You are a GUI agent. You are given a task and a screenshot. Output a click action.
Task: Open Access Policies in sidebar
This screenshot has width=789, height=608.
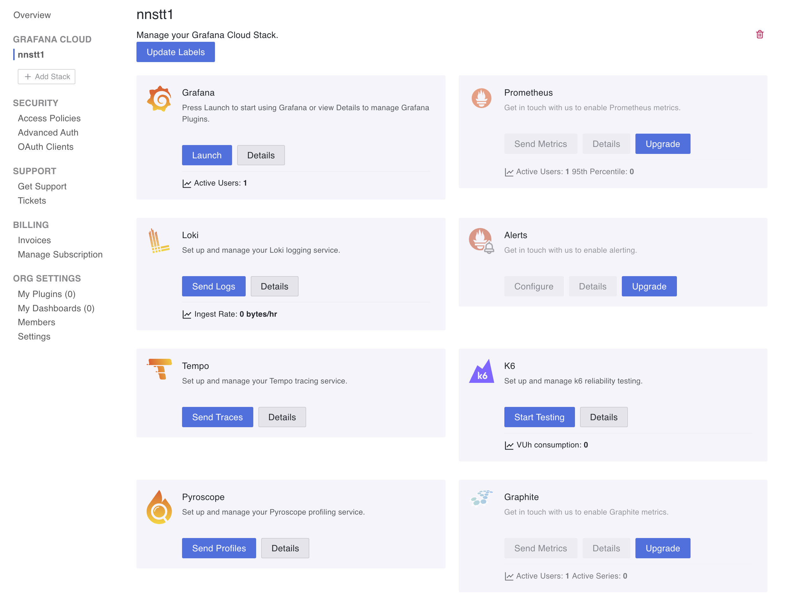click(49, 118)
